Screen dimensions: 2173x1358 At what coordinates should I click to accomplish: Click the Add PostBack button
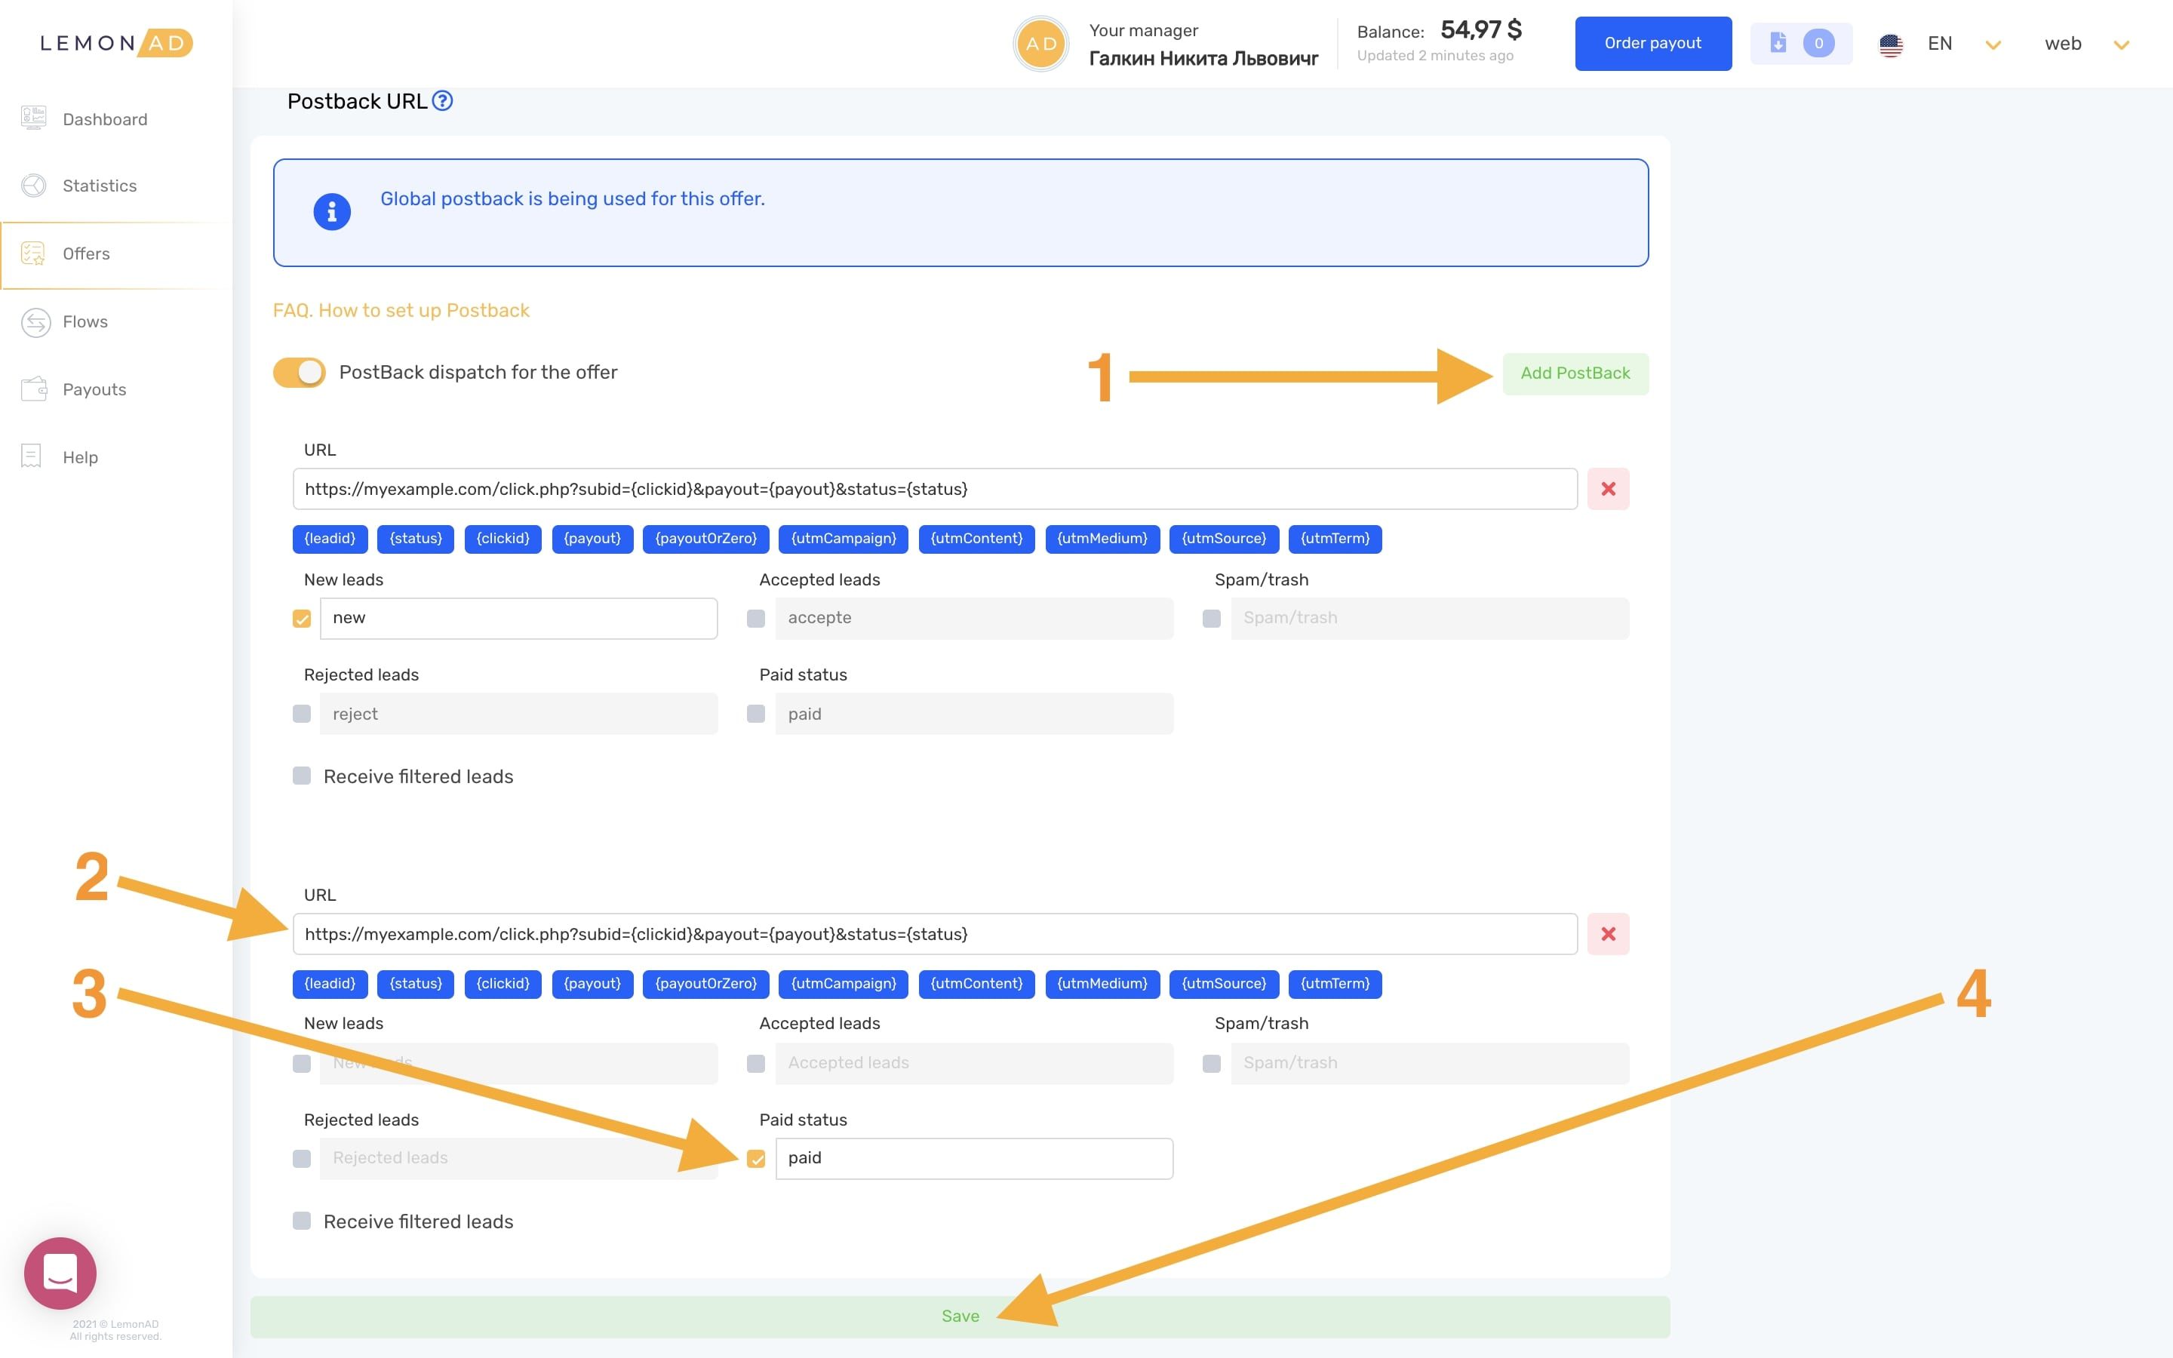(x=1575, y=373)
